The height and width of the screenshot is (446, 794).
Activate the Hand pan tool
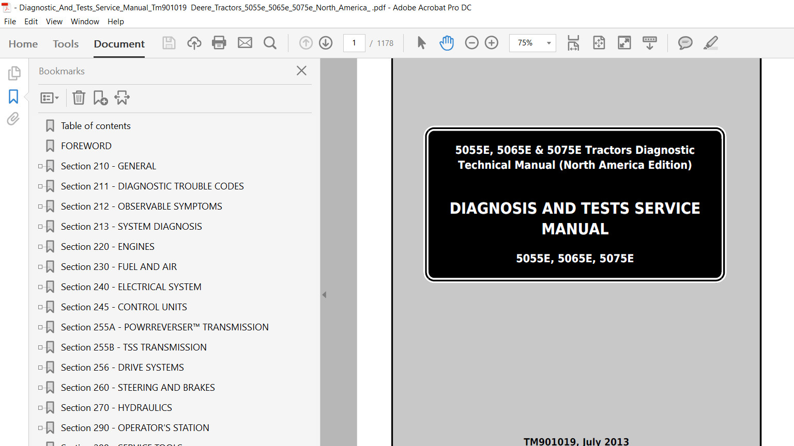[447, 43]
